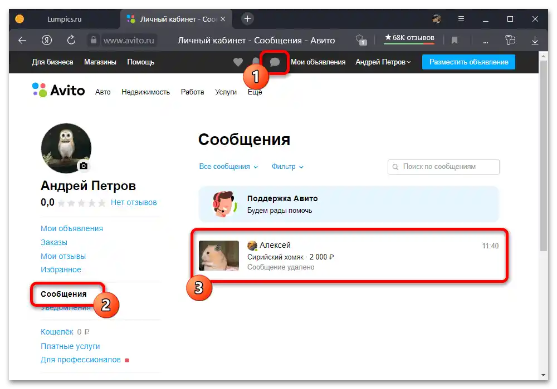
Task: Open the Услуги category
Action: point(226,92)
